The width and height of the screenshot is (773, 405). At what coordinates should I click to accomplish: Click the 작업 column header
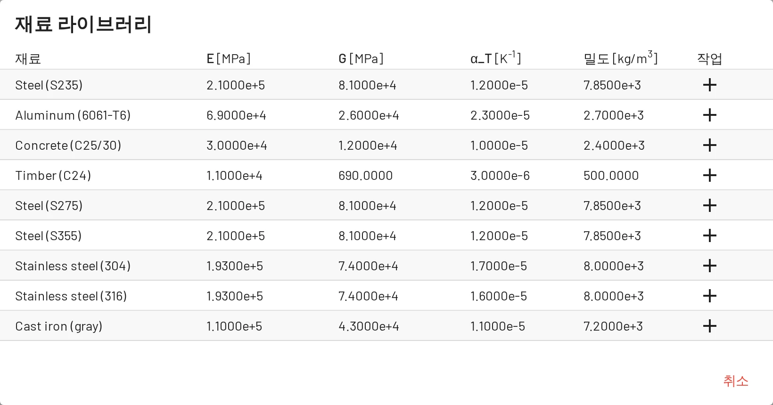(709, 59)
